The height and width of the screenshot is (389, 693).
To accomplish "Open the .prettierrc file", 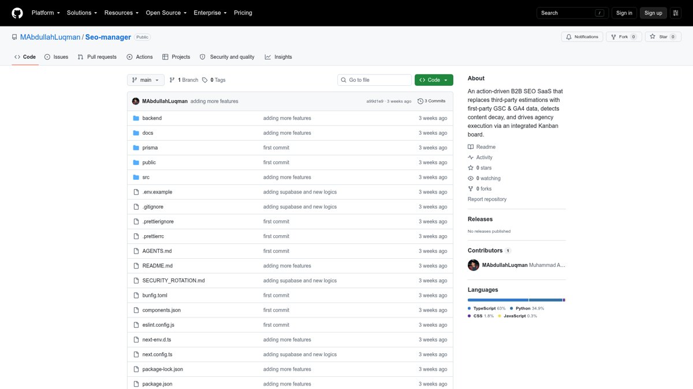I will click(153, 236).
